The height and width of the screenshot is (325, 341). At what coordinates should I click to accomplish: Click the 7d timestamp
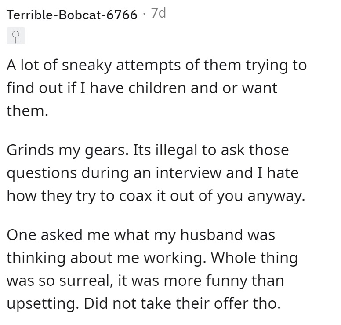(159, 13)
